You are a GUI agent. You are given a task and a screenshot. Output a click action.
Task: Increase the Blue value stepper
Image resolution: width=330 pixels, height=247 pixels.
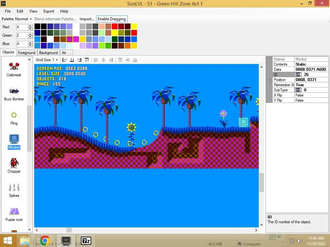coord(30,42)
